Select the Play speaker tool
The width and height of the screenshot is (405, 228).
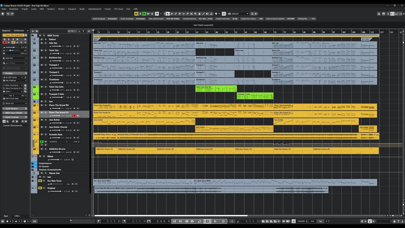pyautogui.click(x=207, y=14)
